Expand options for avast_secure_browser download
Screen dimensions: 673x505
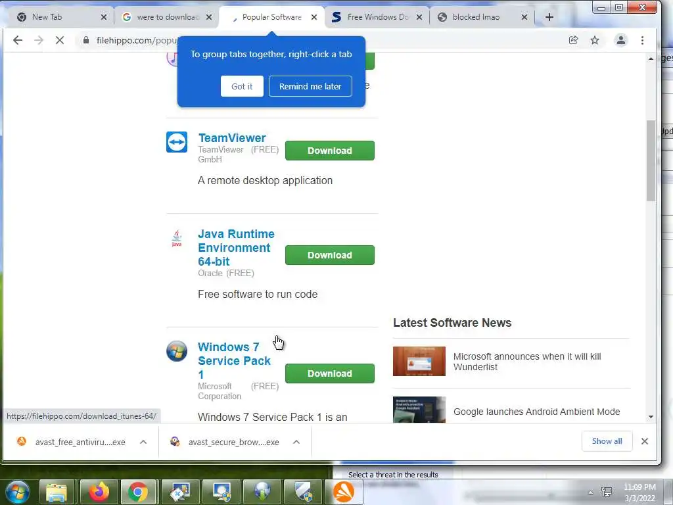coord(296,442)
